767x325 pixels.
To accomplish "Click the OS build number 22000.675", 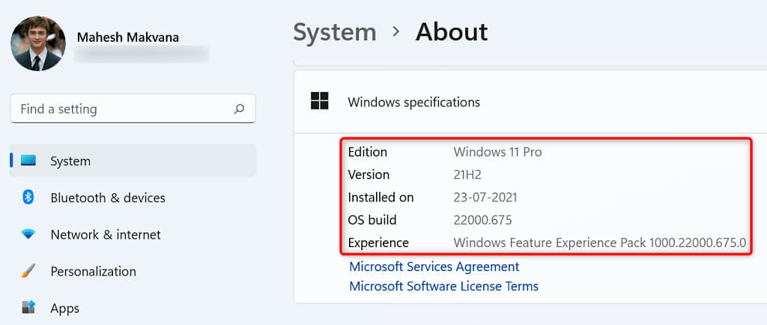I will coord(482,220).
